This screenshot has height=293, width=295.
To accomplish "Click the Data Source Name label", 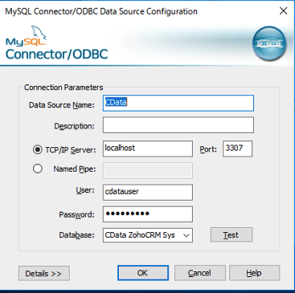I will pos(62,105).
